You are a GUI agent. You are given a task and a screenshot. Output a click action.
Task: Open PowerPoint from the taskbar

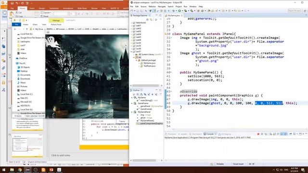coord(51,170)
